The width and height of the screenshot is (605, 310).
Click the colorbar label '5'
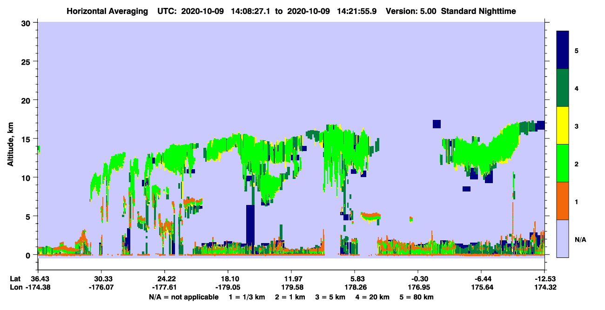(576, 50)
